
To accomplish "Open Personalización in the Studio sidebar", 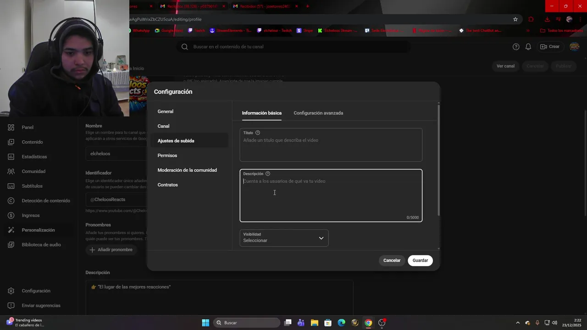I will pyautogui.click(x=38, y=230).
